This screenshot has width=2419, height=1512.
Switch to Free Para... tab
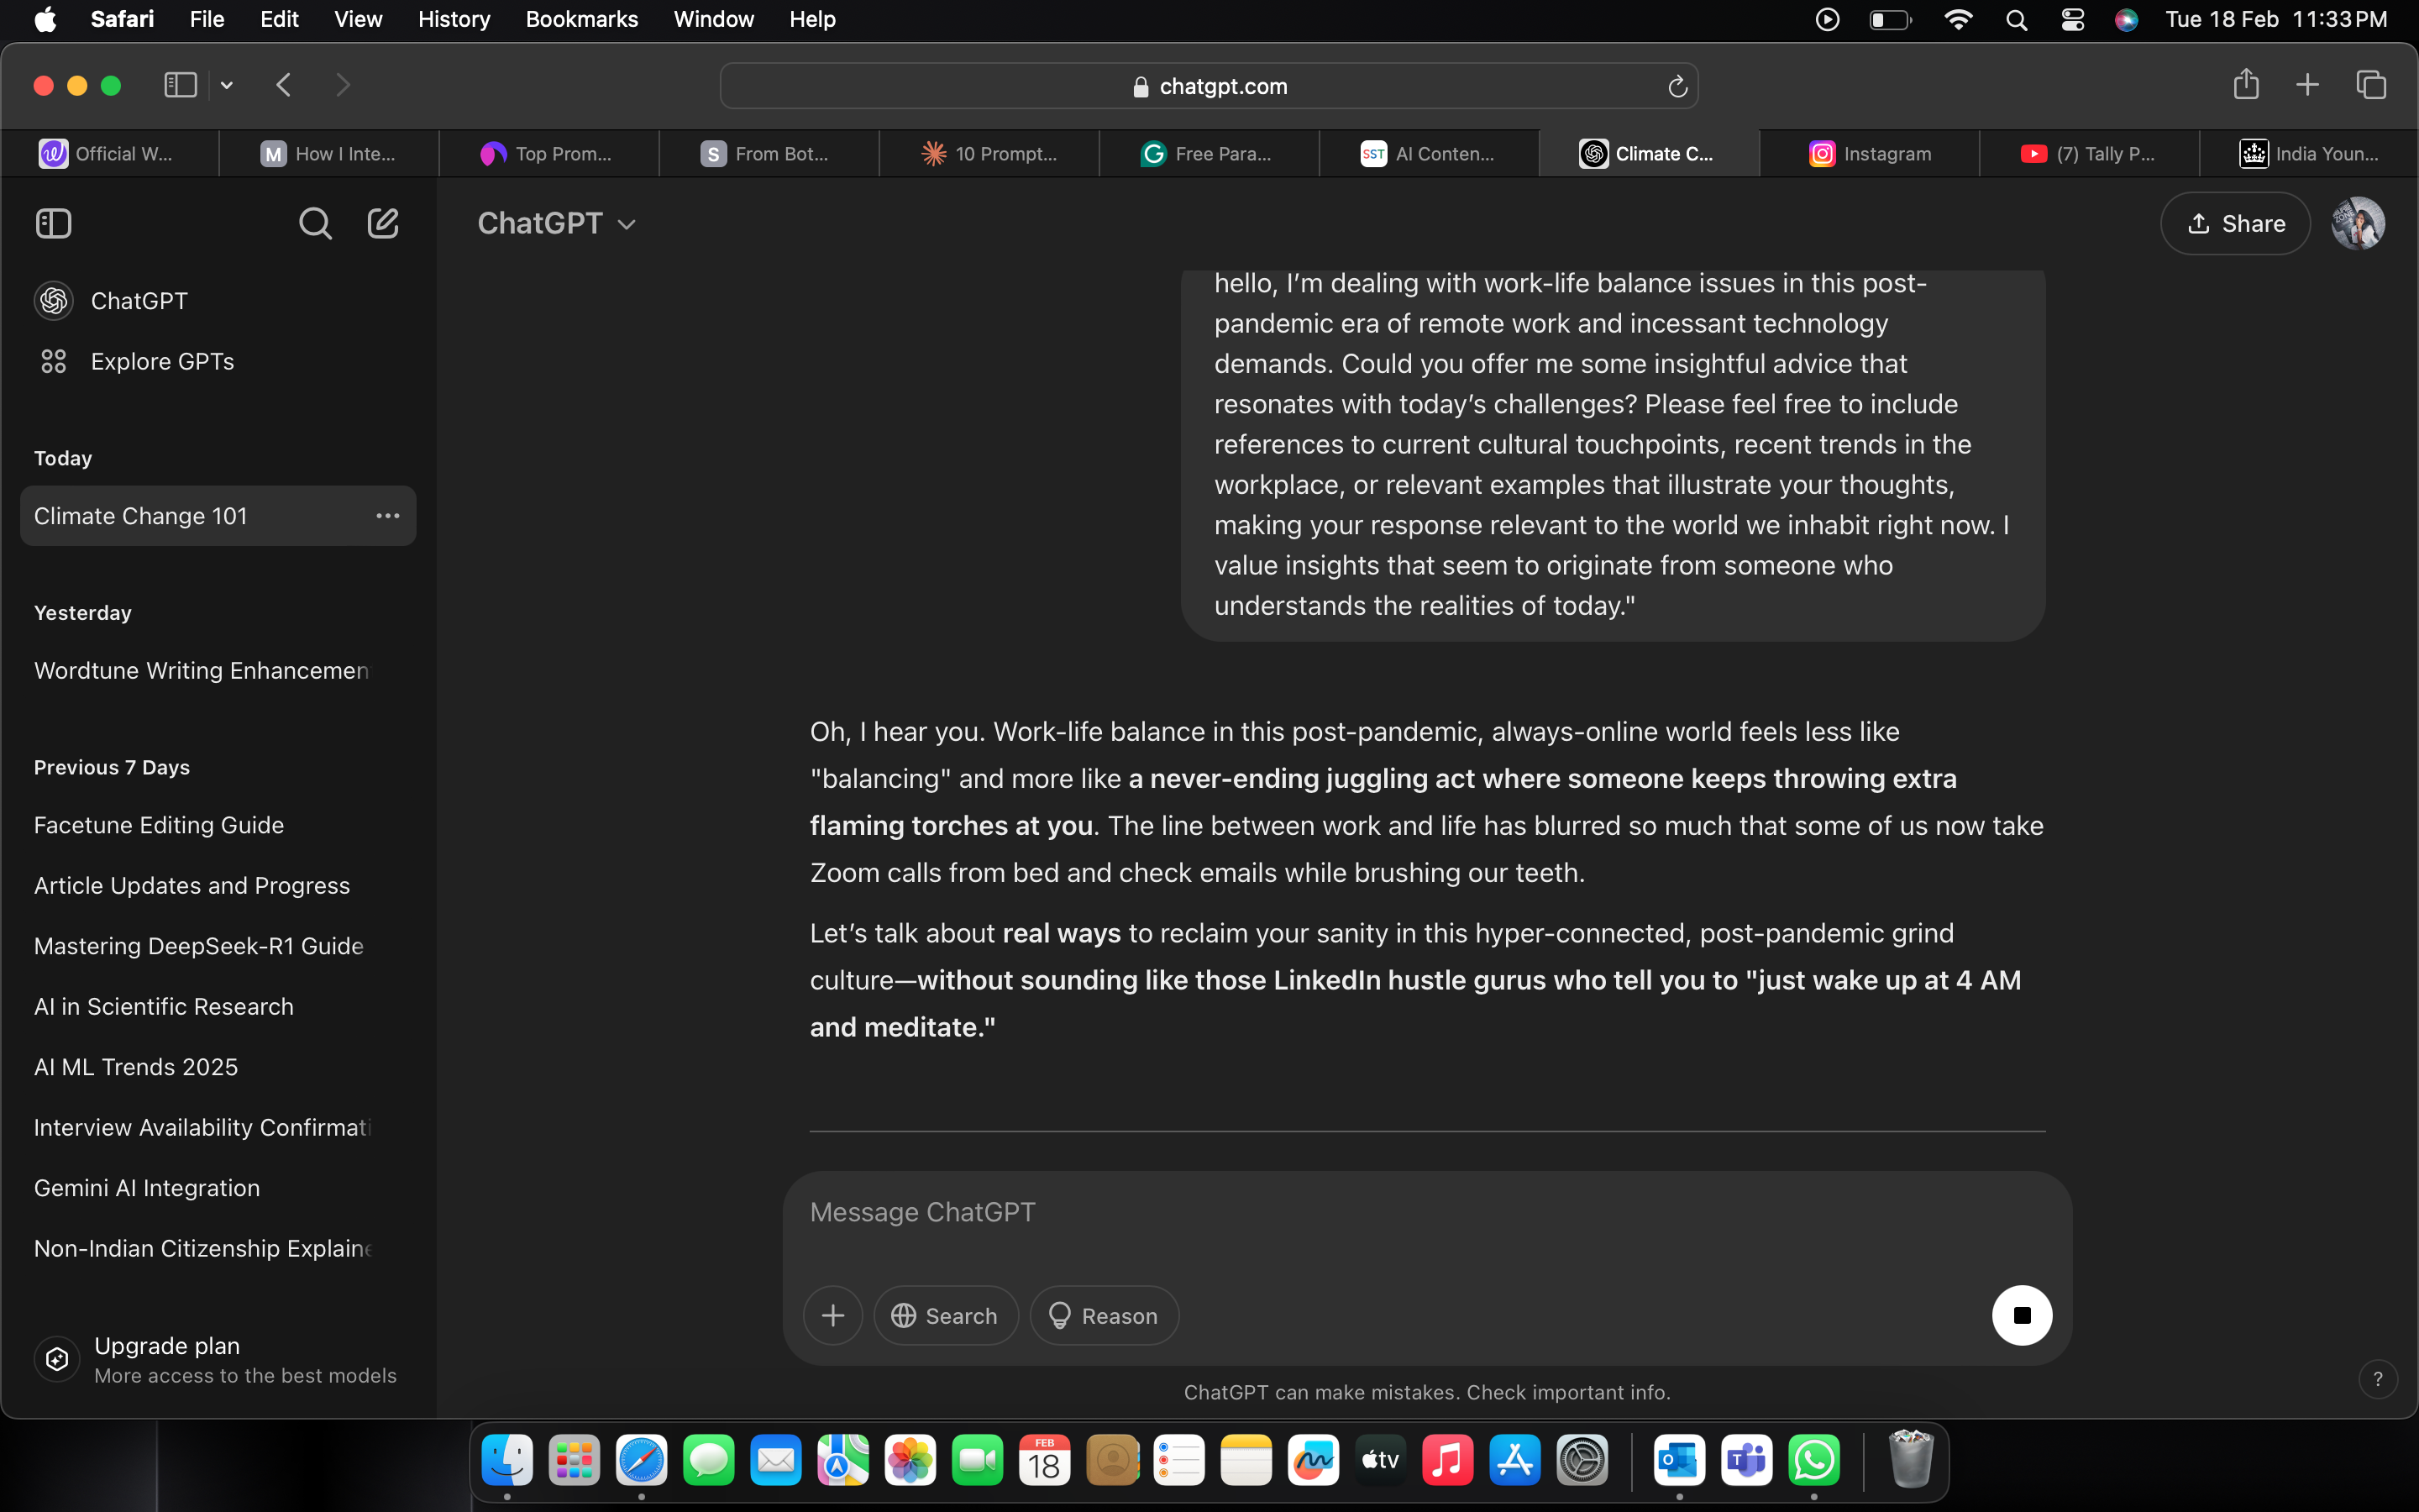click(x=1209, y=153)
